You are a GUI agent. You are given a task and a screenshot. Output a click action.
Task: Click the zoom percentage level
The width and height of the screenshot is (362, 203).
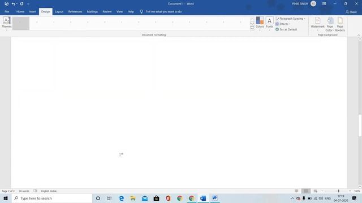pyautogui.click(x=357, y=191)
